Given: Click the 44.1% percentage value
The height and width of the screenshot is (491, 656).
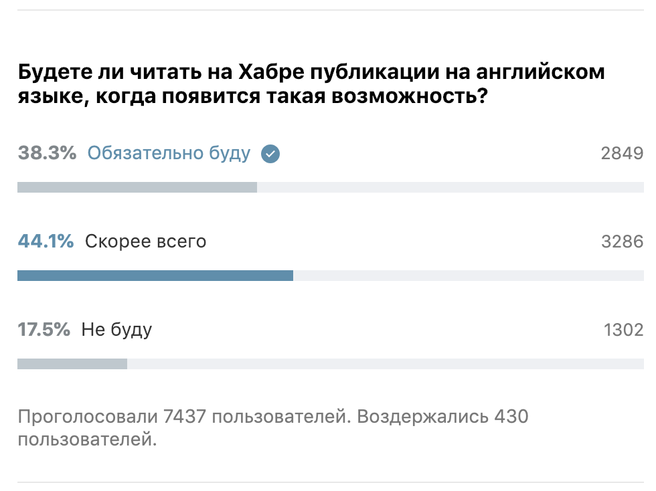Looking at the screenshot, I should (x=46, y=241).
